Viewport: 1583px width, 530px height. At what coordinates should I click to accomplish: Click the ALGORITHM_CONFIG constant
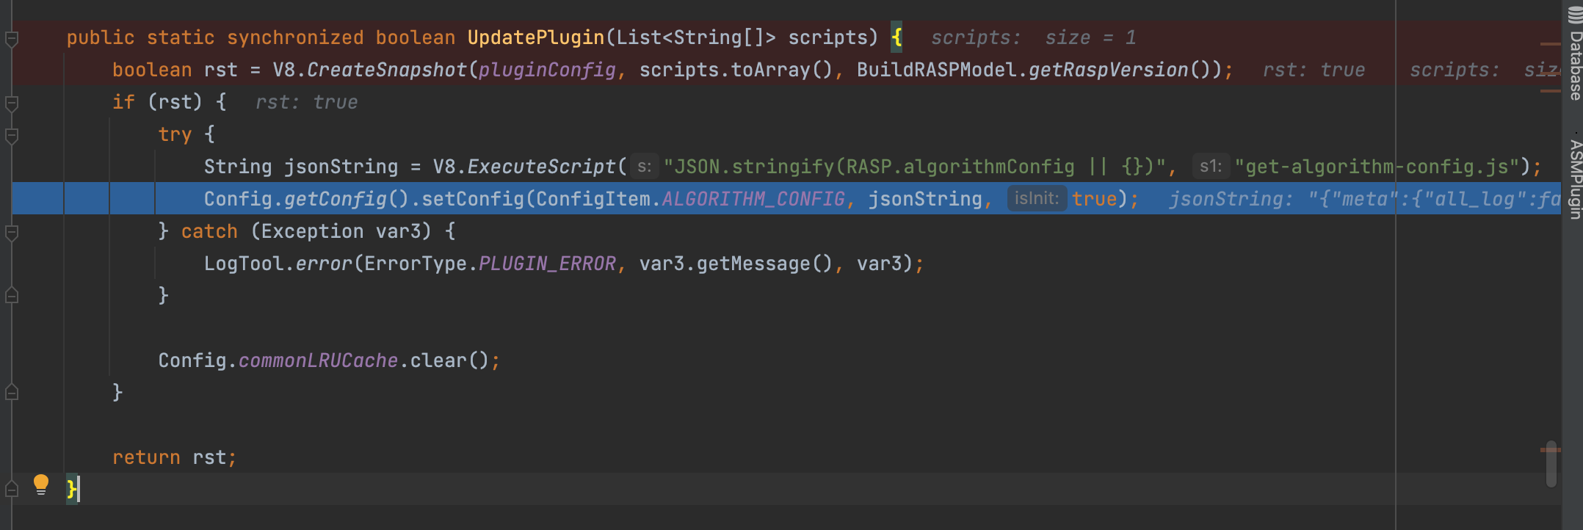[753, 200]
